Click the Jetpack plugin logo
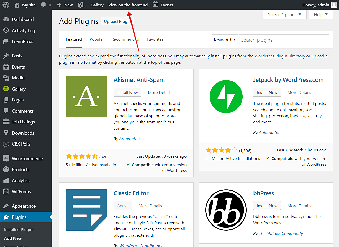Screen dimensions: 339x247 (226, 97)
